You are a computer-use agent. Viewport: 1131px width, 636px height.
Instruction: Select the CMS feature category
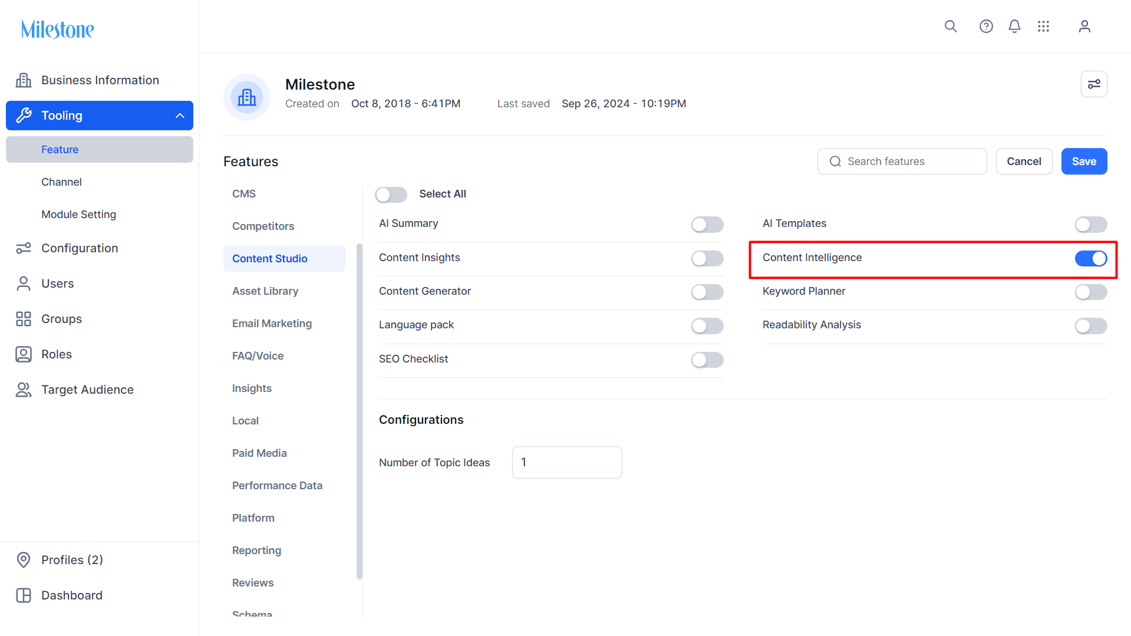tap(285, 194)
